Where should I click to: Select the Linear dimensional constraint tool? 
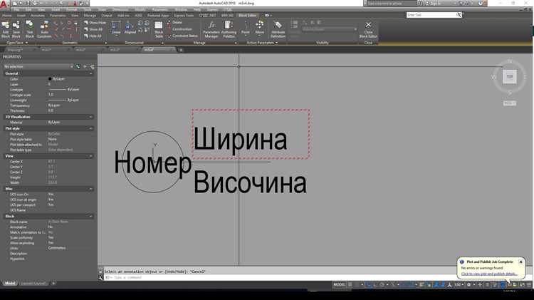point(116,28)
